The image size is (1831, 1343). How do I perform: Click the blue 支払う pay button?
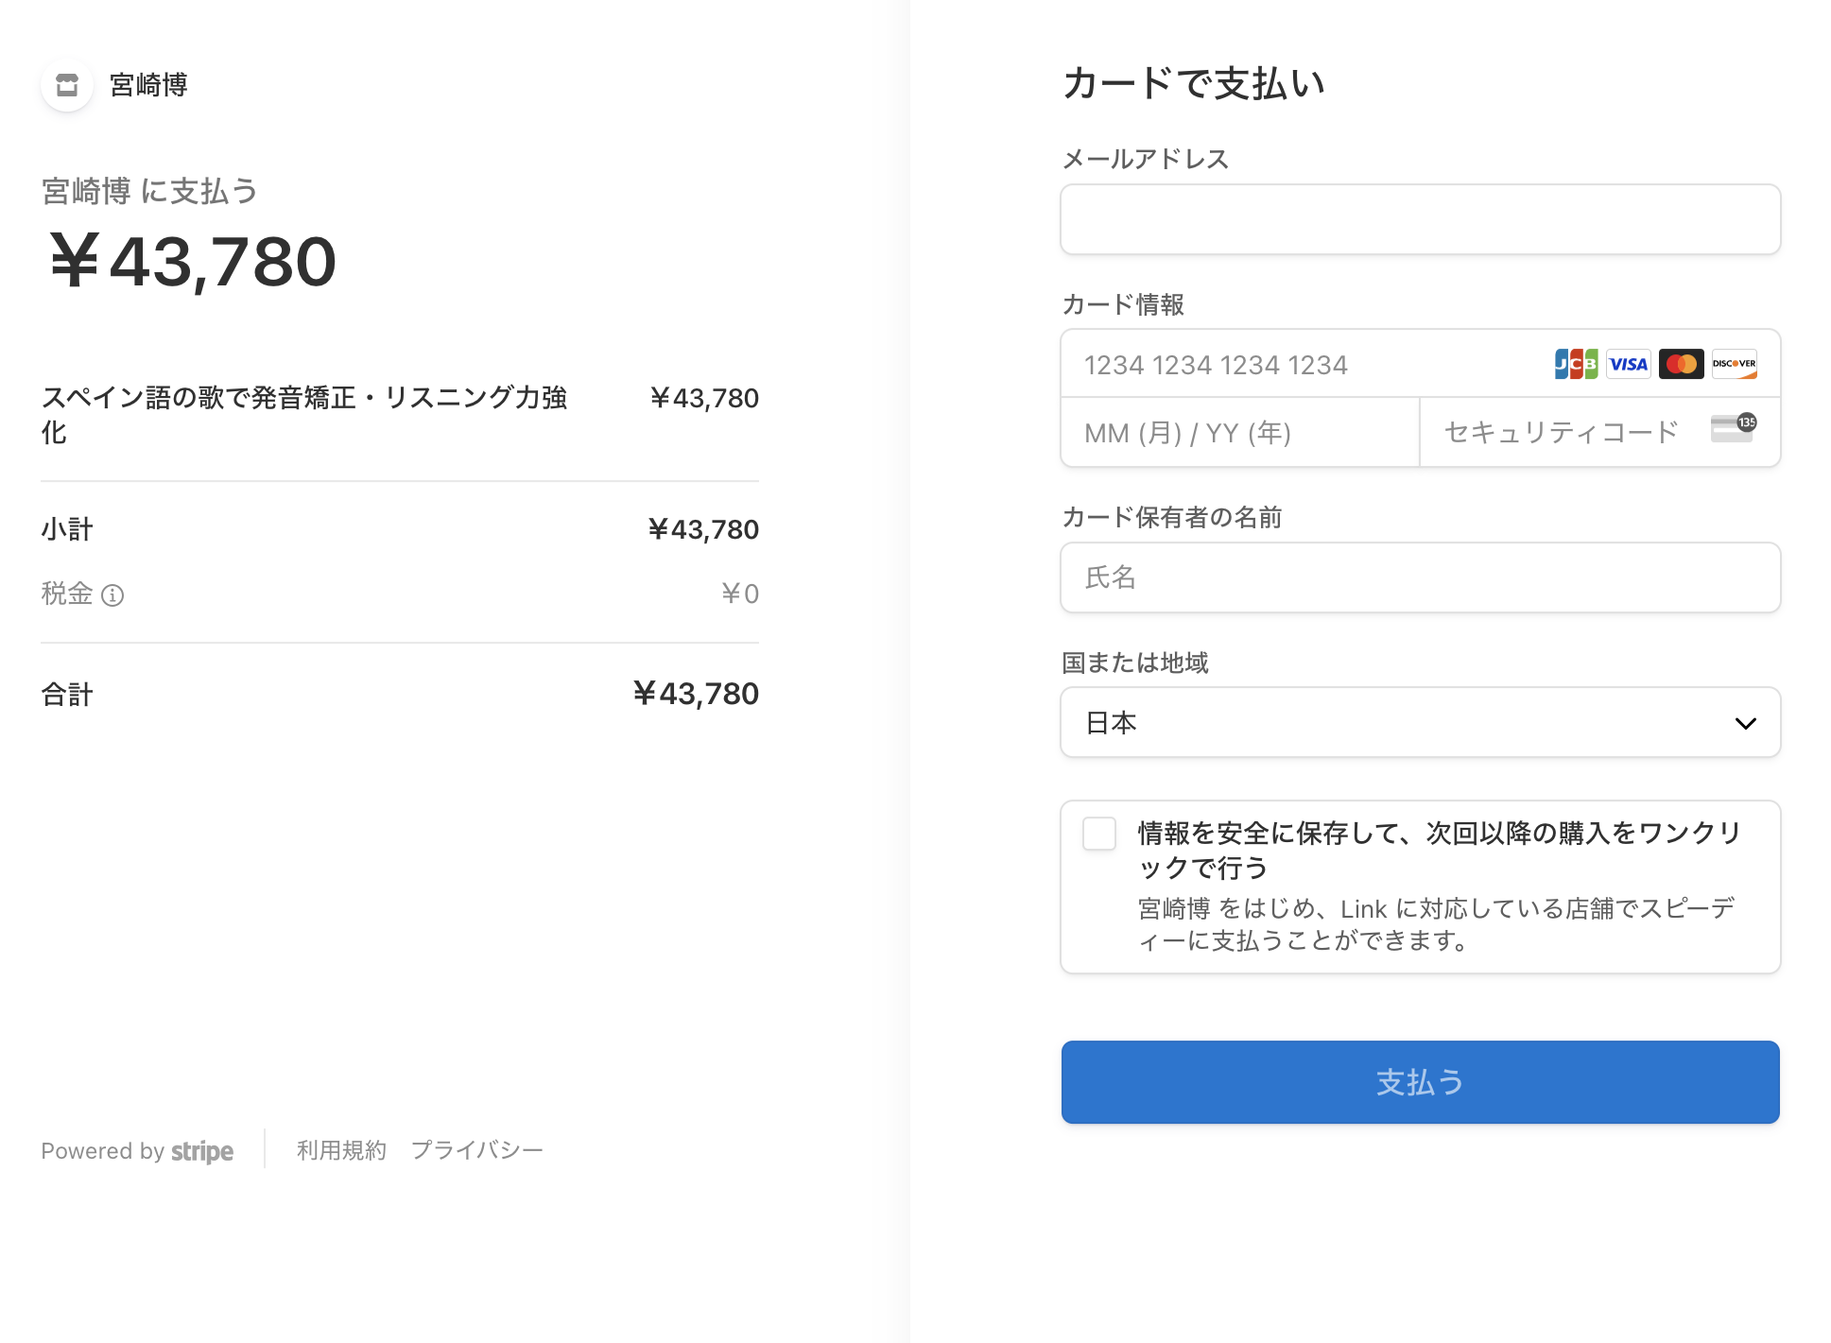click(1421, 1082)
